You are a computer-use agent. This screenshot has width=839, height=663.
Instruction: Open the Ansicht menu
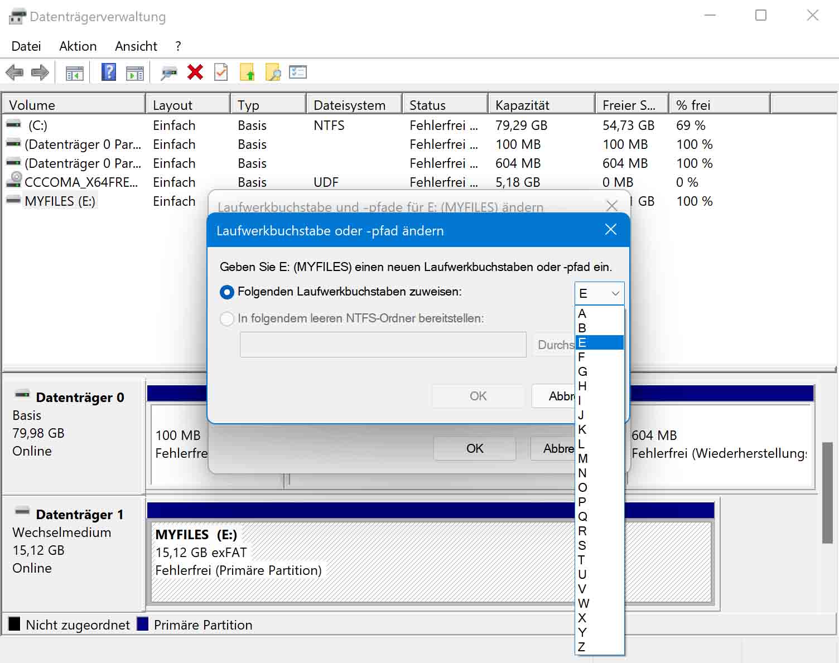(136, 46)
